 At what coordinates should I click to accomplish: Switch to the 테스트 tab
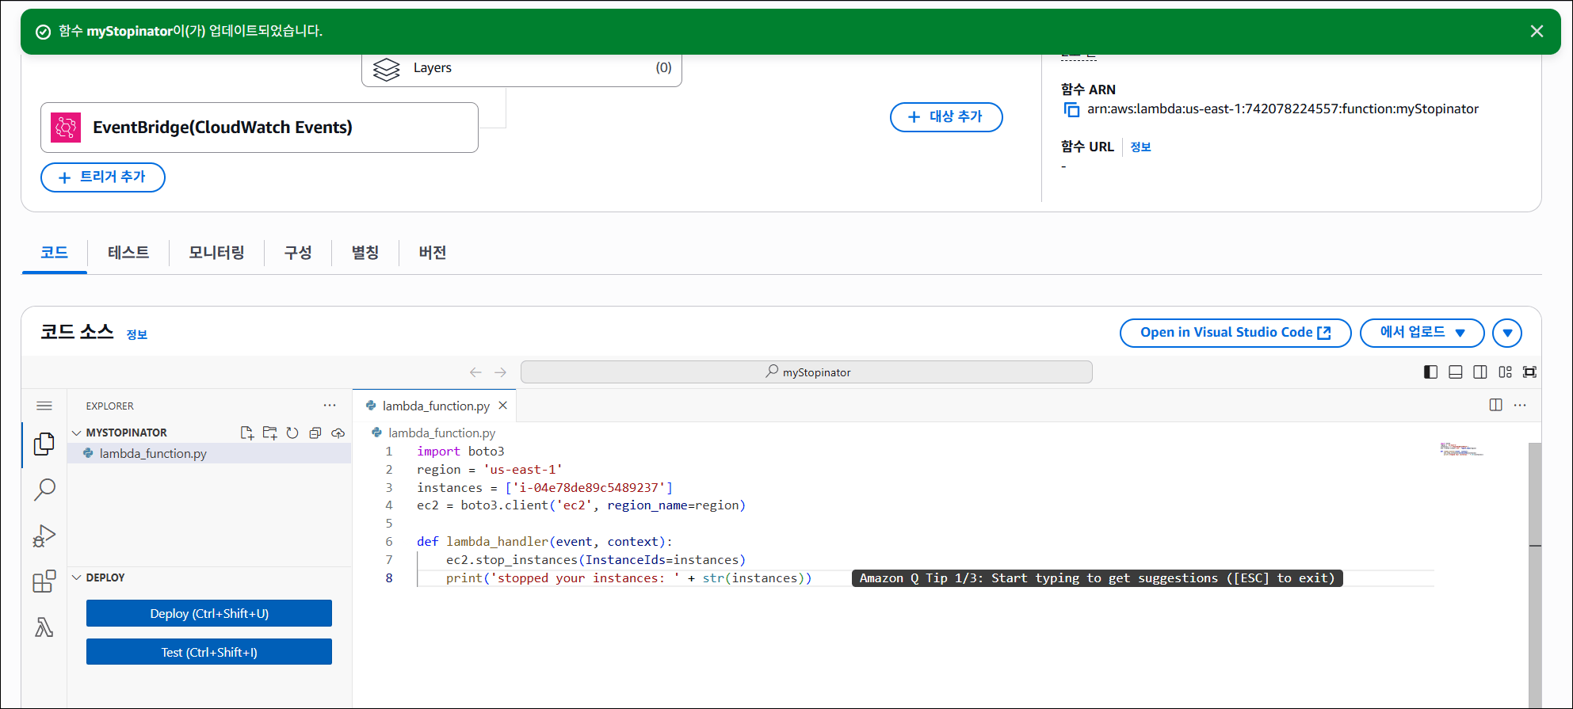click(128, 253)
